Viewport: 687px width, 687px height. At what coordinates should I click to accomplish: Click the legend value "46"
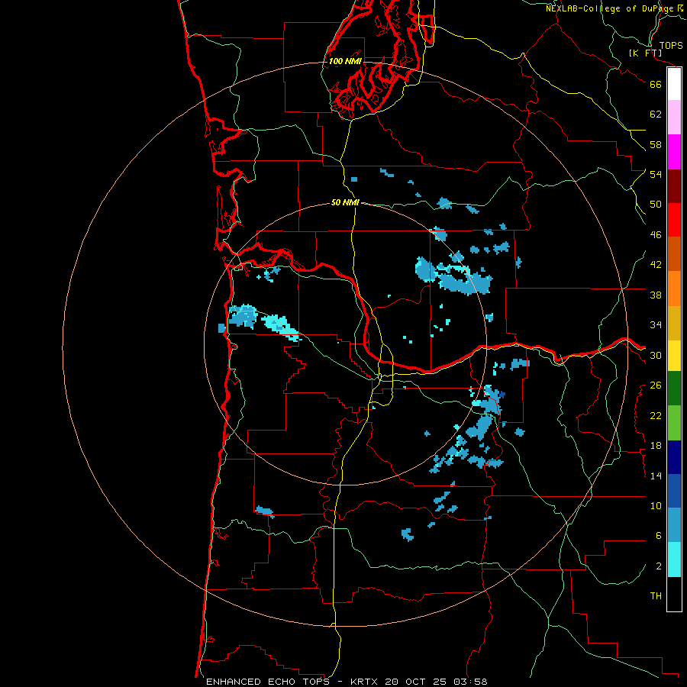(x=656, y=235)
